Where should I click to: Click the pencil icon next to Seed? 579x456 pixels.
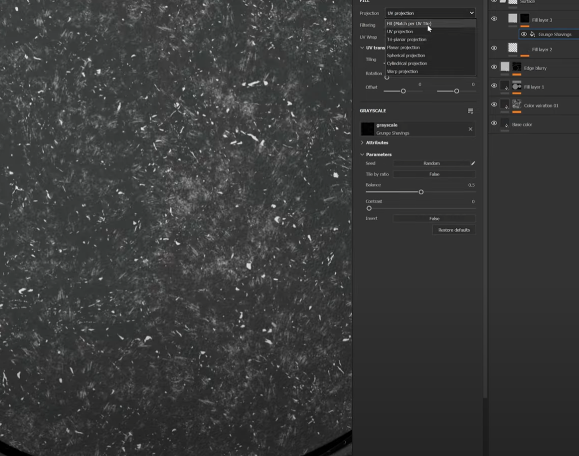pos(473,163)
